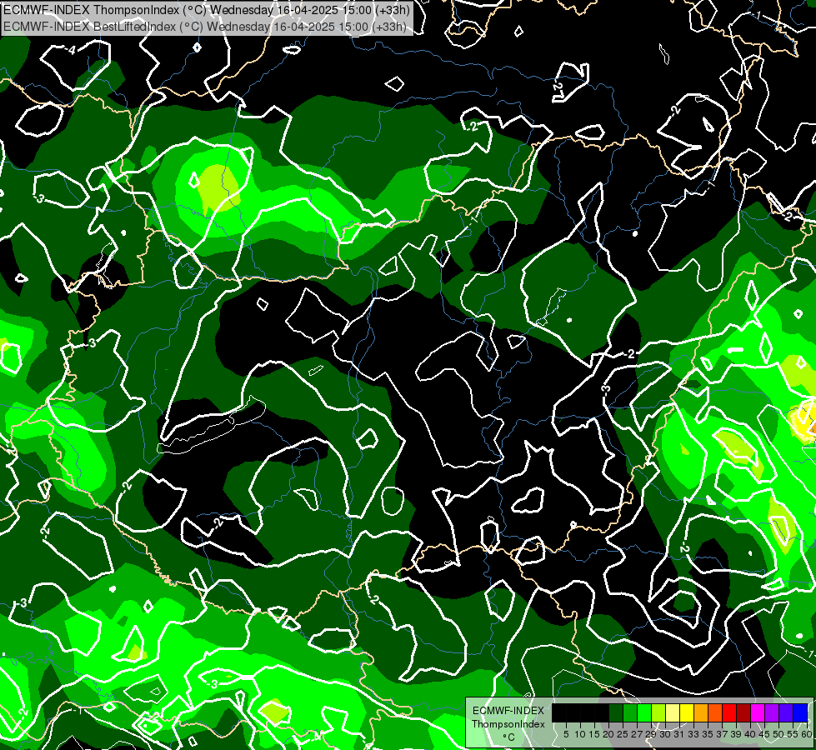Select the pure yellow 31–33 legend swatch
The height and width of the screenshot is (750, 816).
(687, 712)
